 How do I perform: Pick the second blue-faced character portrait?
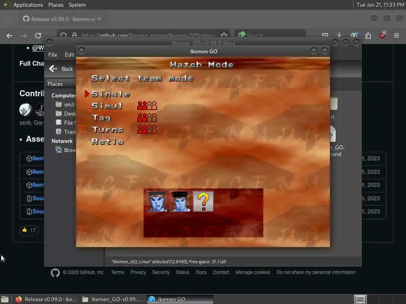[180, 201]
